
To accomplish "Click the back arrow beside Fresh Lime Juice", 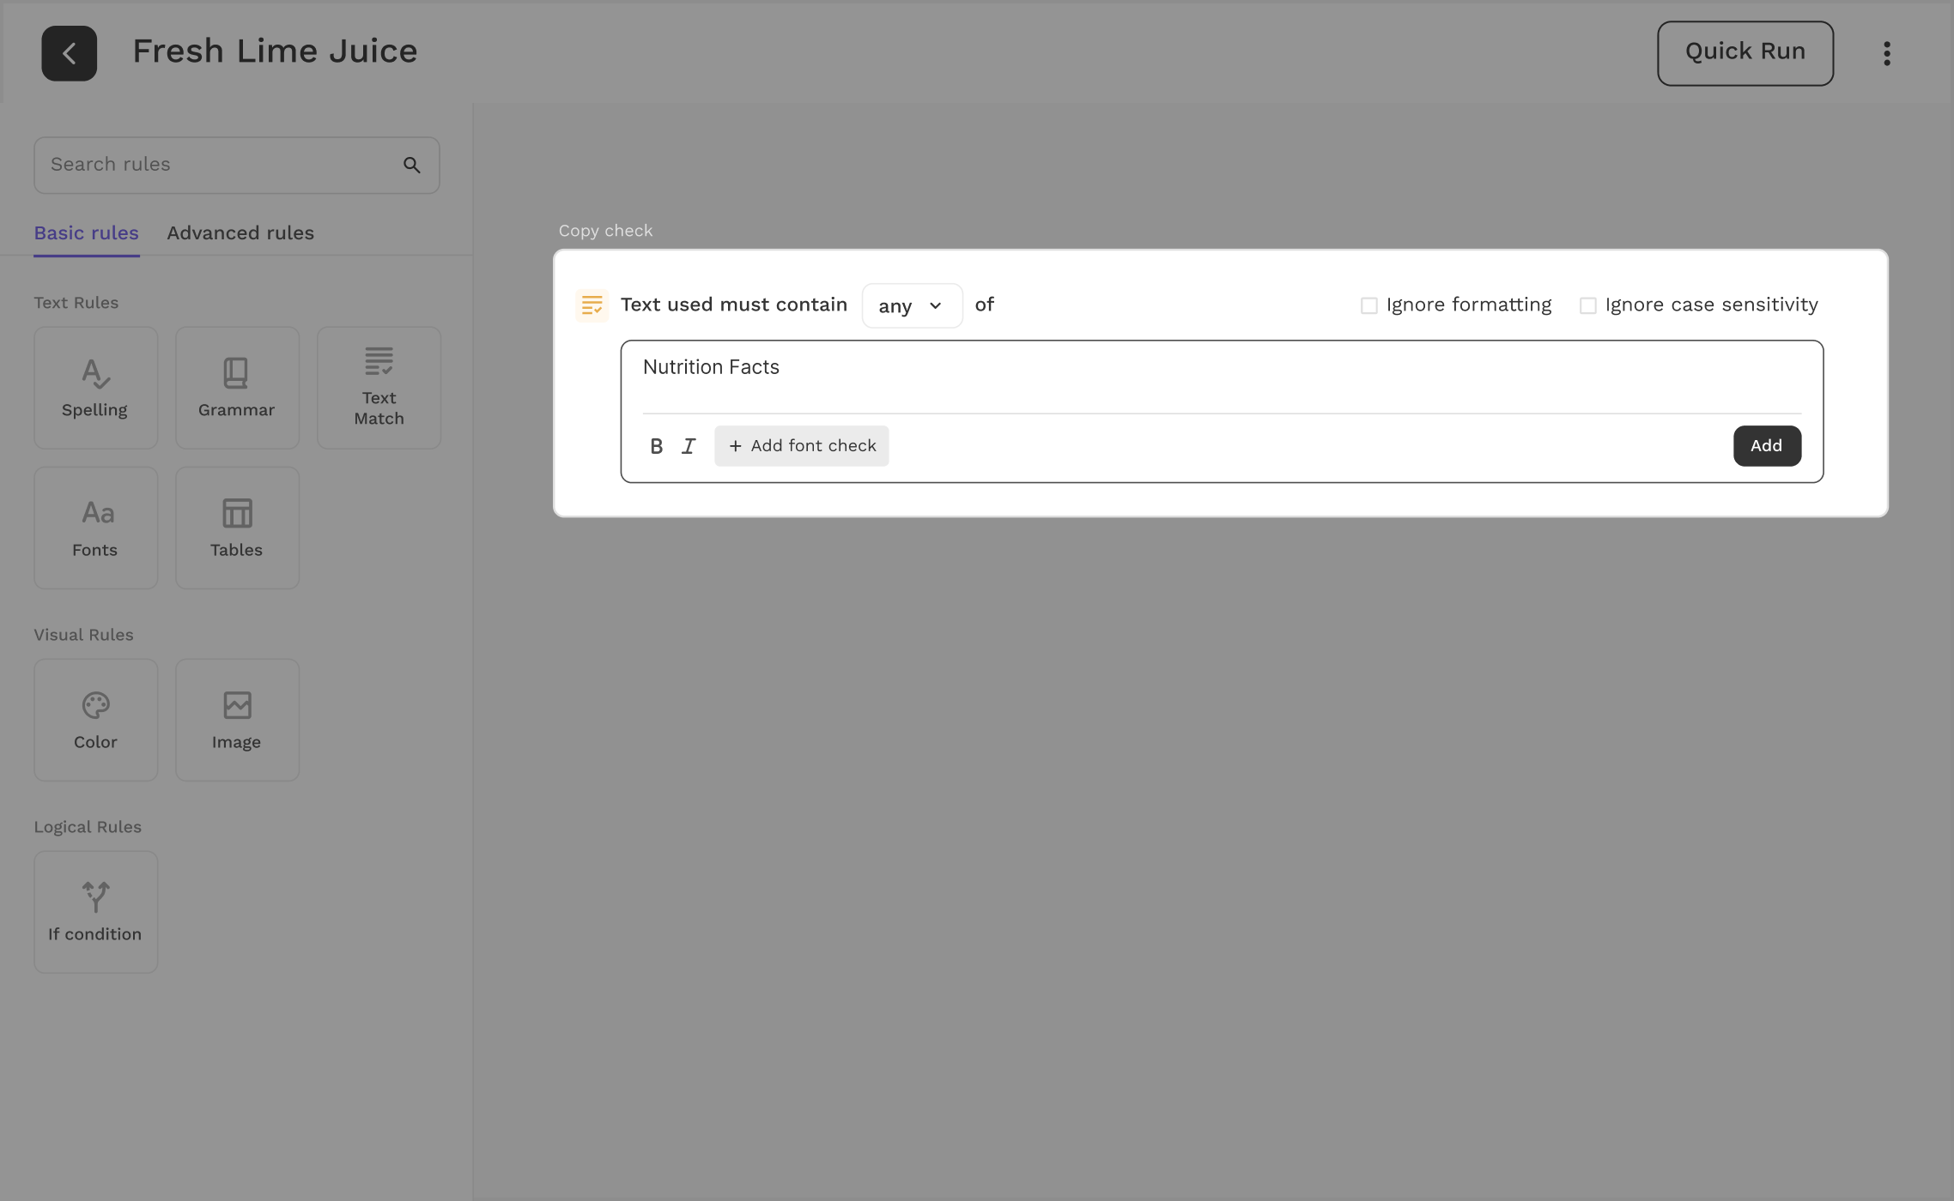I will [x=69, y=52].
